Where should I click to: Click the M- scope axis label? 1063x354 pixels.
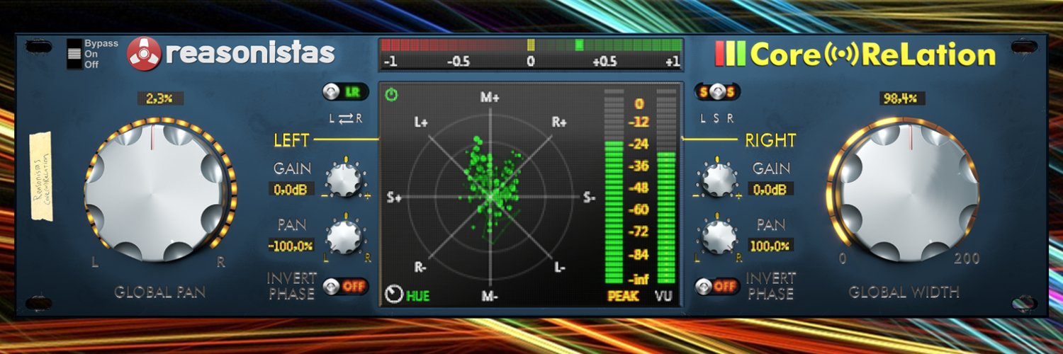(490, 296)
